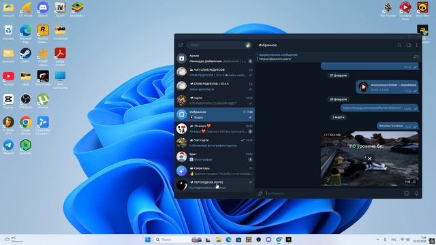Open Microsoft Edge from the taskbar
436x245 pixels.
228,240
